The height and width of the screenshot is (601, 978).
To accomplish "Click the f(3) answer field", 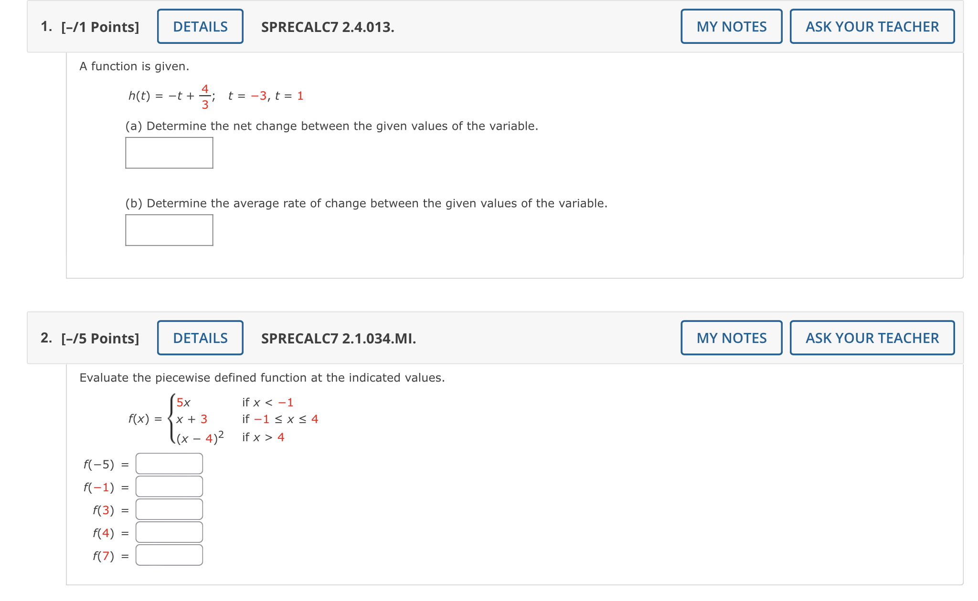I will [169, 509].
